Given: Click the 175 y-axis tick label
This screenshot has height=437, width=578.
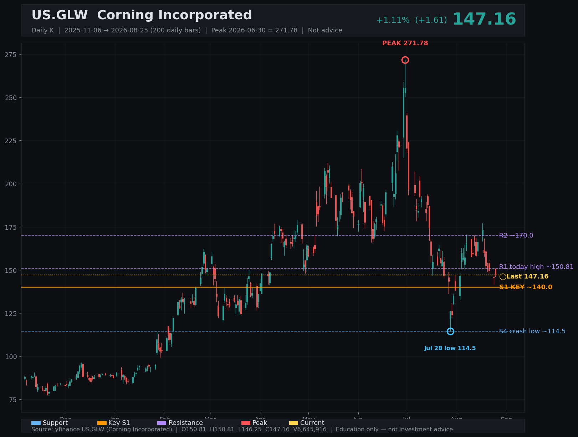Looking at the screenshot, I should (11, 227).
